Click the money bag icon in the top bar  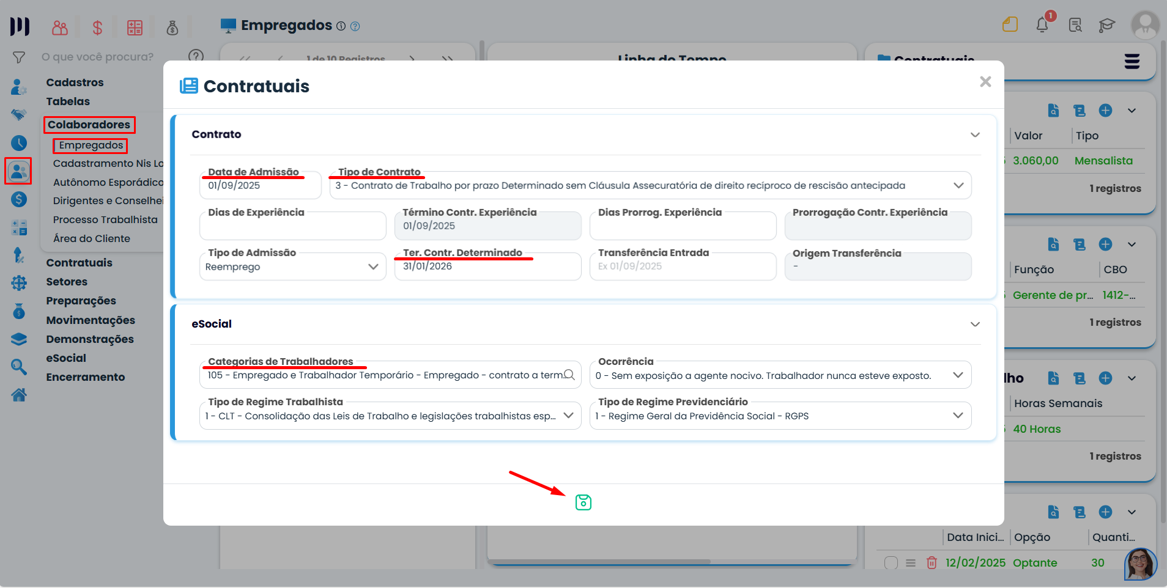pos(172,28)
